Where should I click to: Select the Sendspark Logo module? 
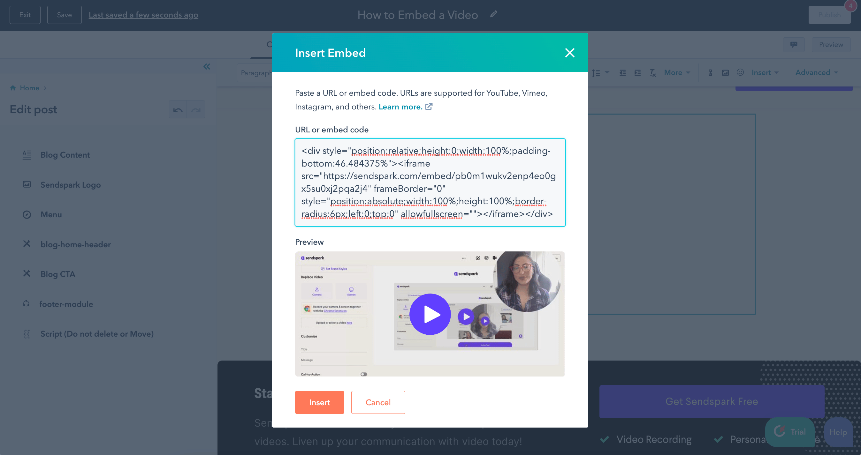pyautogui.click(x=71, y=185)
